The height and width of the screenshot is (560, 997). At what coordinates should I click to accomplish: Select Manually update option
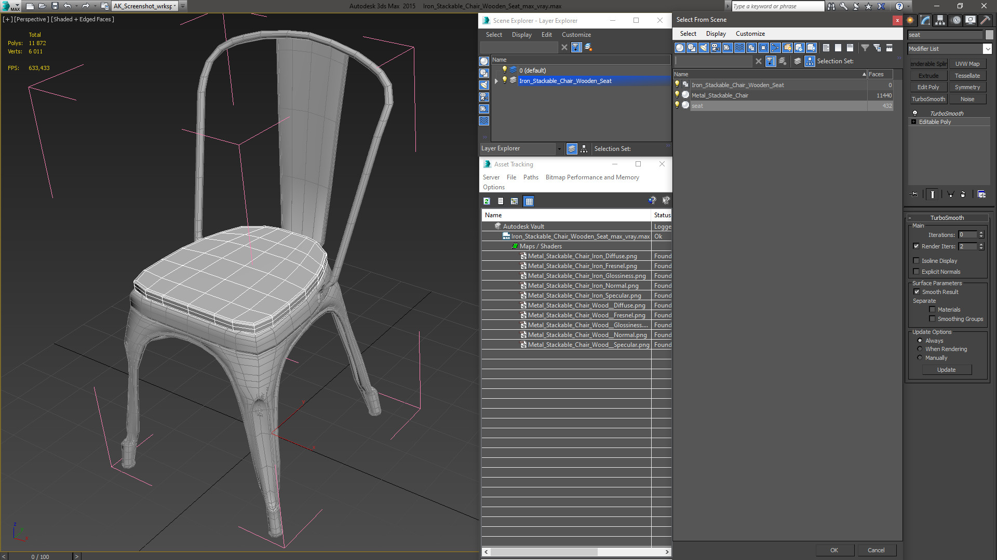(920, 358)
